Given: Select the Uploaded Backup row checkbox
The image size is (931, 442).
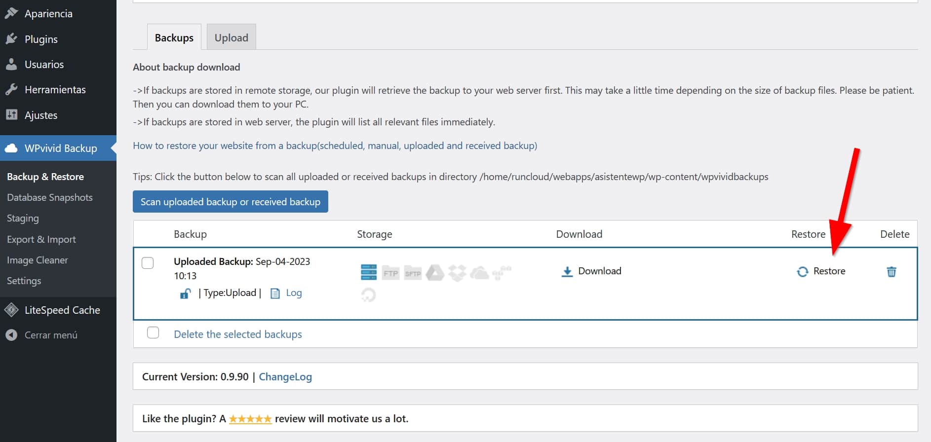Looking at the screenshot, I should (148, 263).
